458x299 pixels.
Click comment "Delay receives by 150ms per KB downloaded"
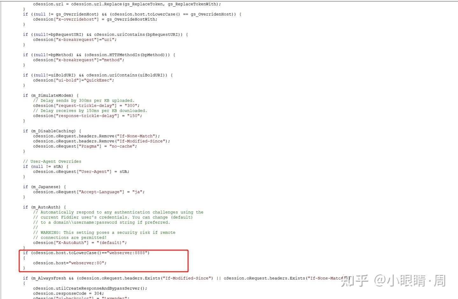90,111
